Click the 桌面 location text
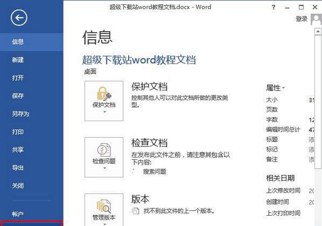The image size is (322, 226). click(90, 72)
